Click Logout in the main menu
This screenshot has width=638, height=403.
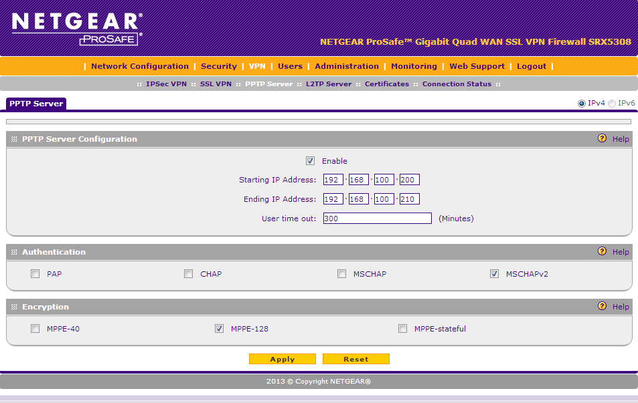point(532,66)
